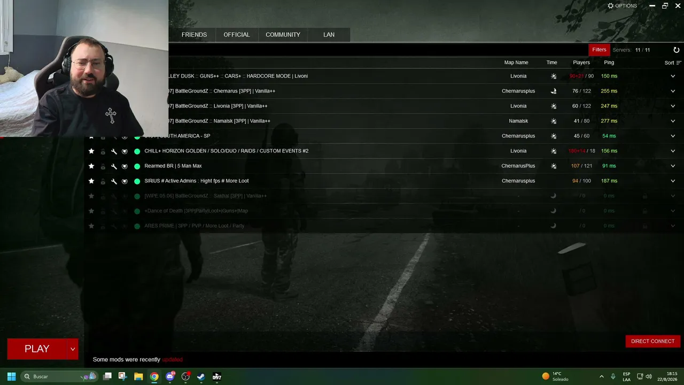Toggle favorite star on SIRIUS server

click(91, 181)
